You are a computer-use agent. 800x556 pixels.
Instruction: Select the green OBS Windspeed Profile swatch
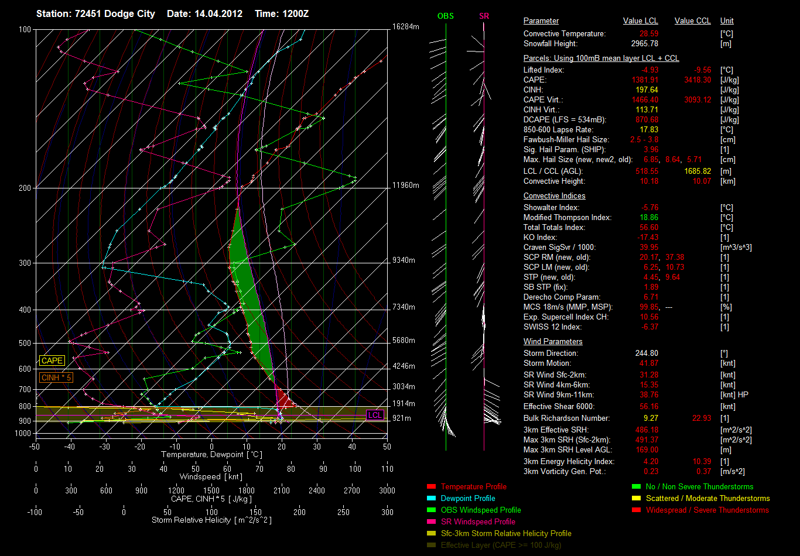[x=431, y=510]
